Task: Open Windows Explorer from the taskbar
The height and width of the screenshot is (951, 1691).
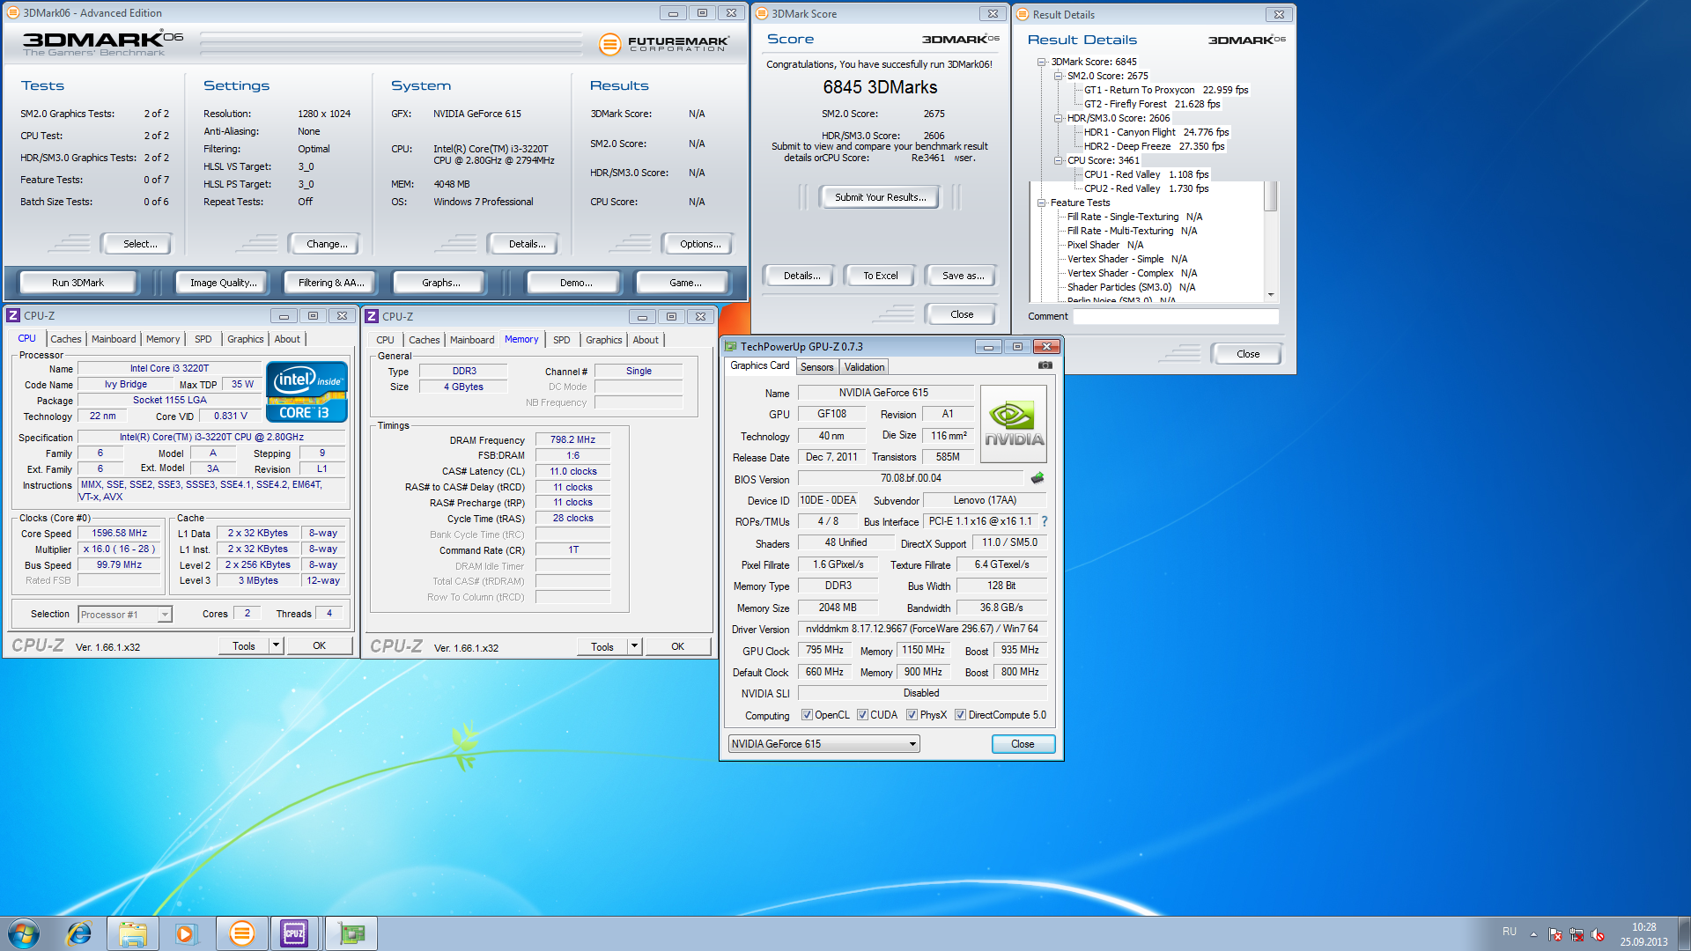Action: [133, 933]
